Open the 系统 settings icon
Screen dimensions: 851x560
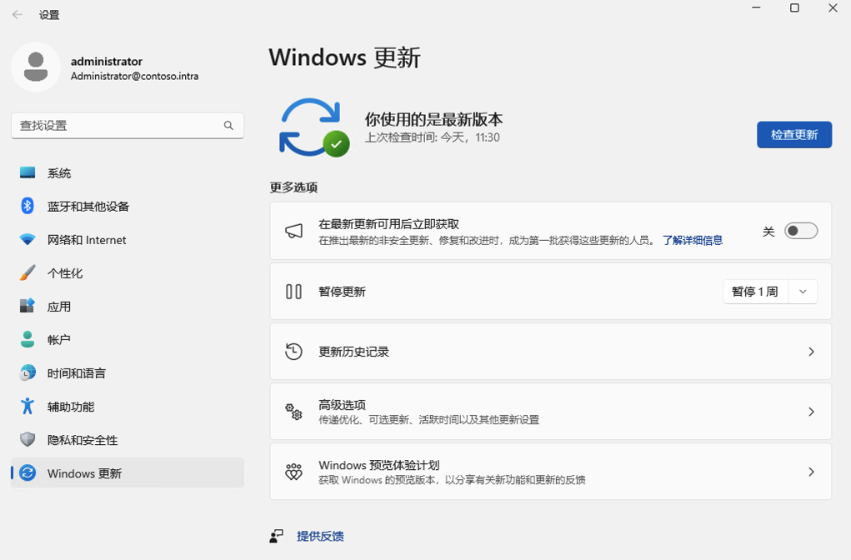pyautogui.click(x=27, y=172)
